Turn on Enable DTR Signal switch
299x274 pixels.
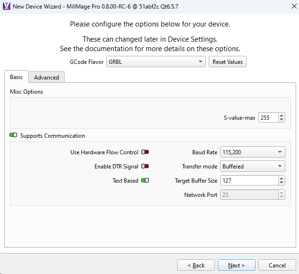pos(145,167)
